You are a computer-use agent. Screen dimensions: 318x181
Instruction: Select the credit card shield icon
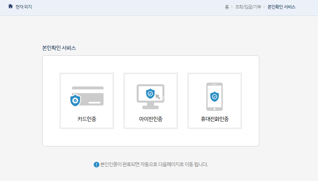click(87, 96)
